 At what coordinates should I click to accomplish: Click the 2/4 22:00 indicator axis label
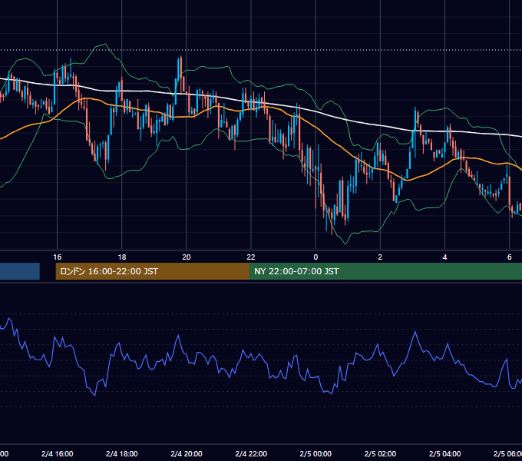[251, 453]
